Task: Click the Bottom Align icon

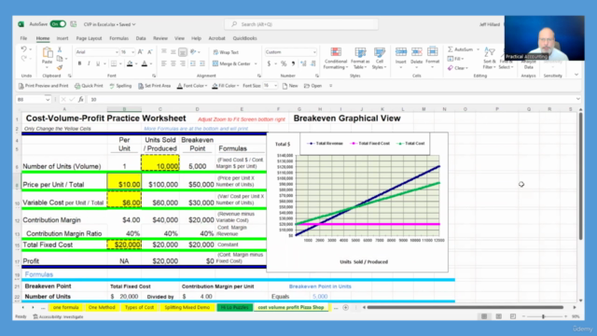Action: coord(183,52)
